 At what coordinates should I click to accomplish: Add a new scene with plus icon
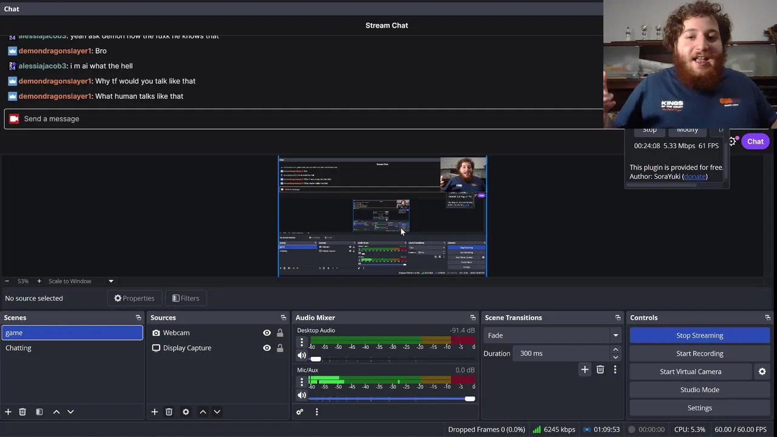point(8,412)
